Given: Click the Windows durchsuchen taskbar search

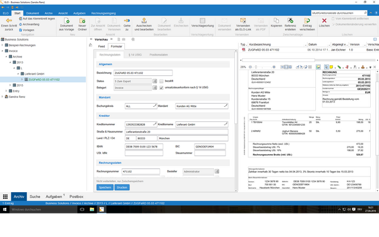Looking at the screenshot, I should pos(44,209).
